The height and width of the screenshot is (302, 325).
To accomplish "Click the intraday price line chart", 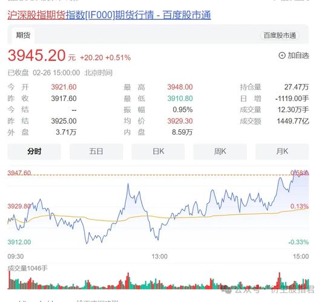I will tap(158, 208).
